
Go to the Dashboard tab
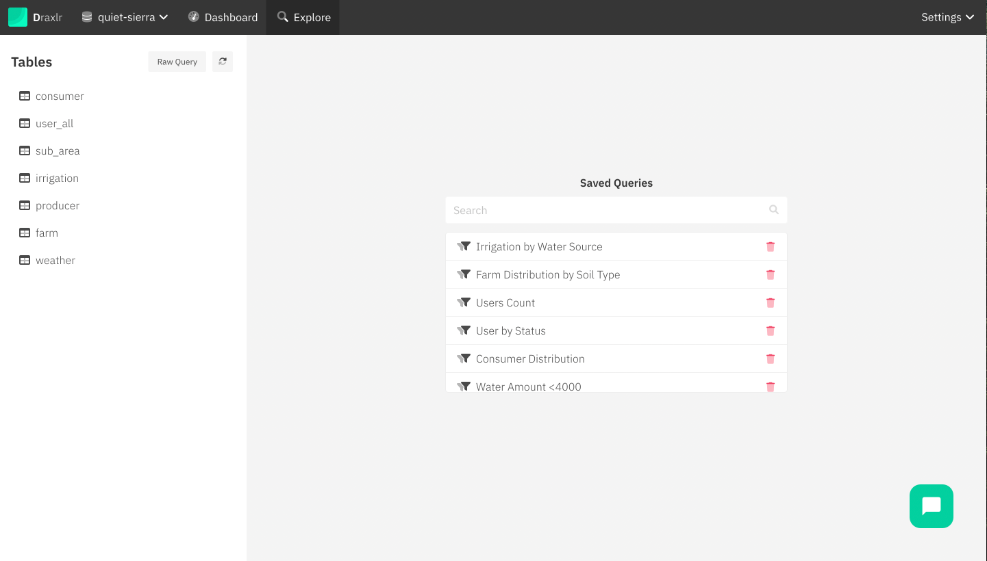pyautogui.click(x=223, y=17)
